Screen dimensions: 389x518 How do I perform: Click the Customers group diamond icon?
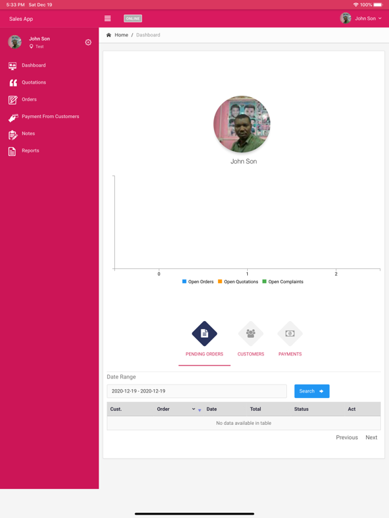tap(251, 334)
